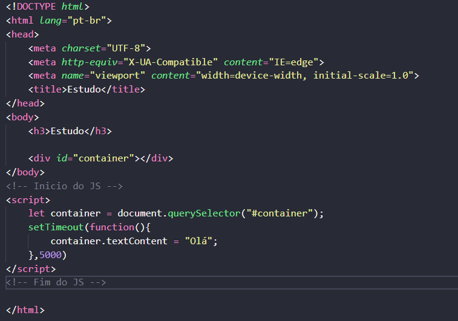Click the id="container" attribute in the div
This screenshot has width=458, height=321.
95,158
